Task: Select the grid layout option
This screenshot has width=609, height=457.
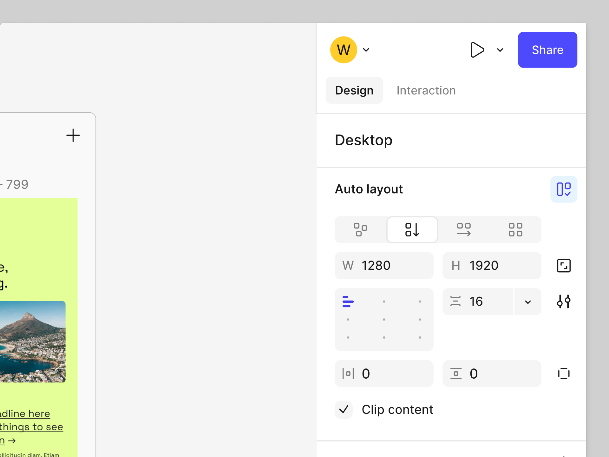Action: pos(515,229)
